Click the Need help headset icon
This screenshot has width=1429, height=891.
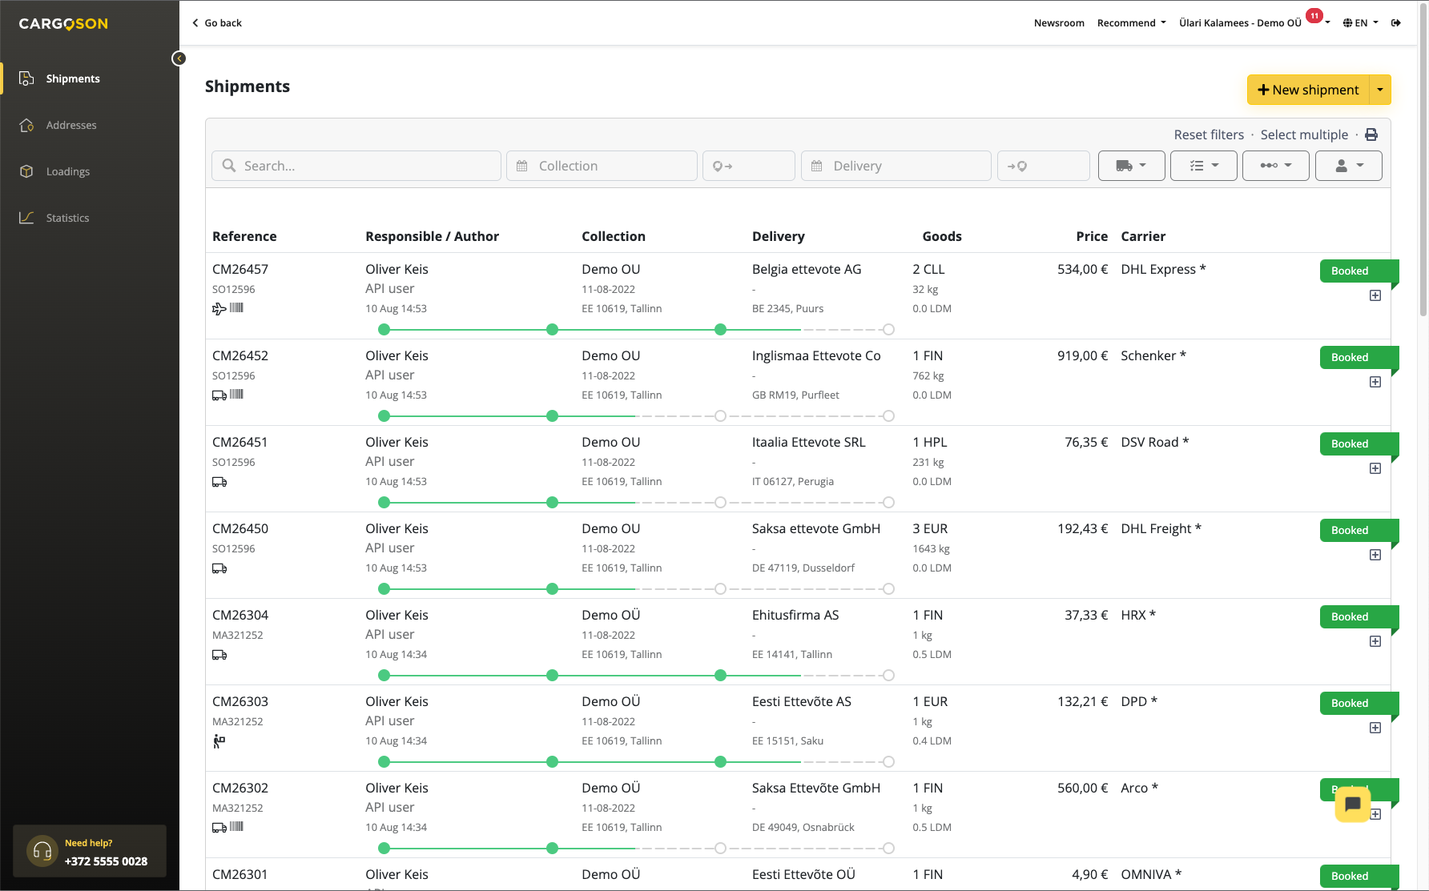[x=42, y=851]
